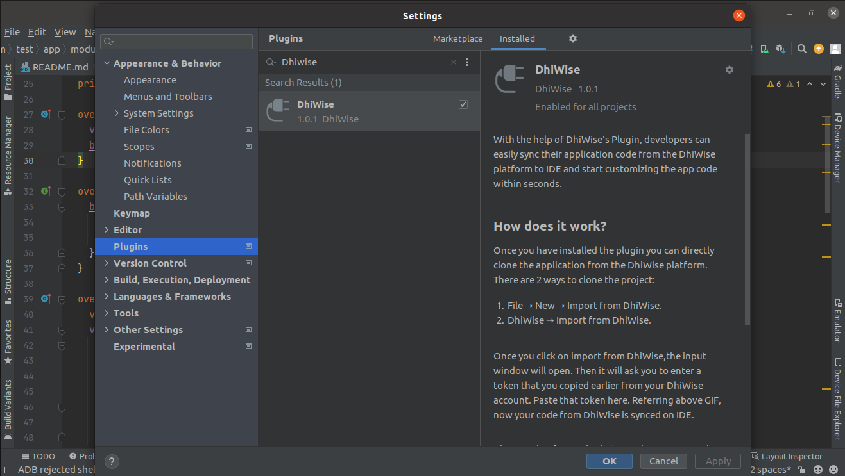
Task: Click the yellow warning count indicator
Action: (x=774, y=84)
